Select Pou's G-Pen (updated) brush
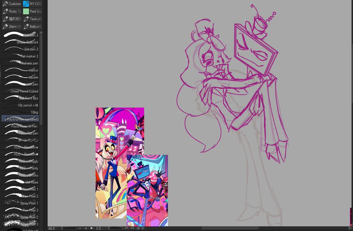The width and height of the screenshot is (353, 231). pos(20,119)
